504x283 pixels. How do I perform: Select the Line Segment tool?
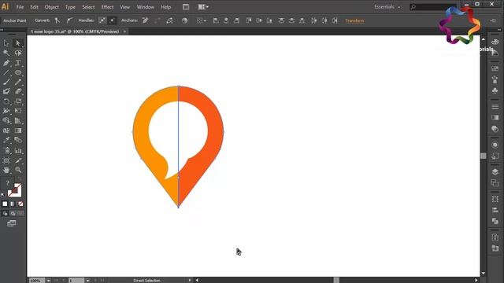pyautogui.click(x=6, y=72)
